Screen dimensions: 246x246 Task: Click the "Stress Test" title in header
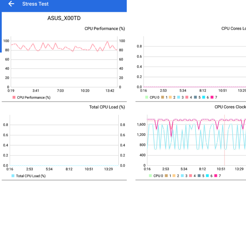35,4
